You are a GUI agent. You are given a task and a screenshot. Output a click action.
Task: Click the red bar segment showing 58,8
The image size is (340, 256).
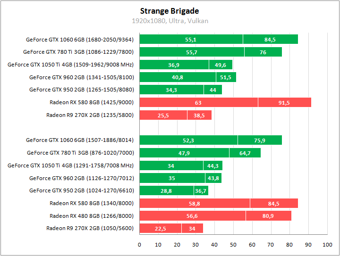195,203
